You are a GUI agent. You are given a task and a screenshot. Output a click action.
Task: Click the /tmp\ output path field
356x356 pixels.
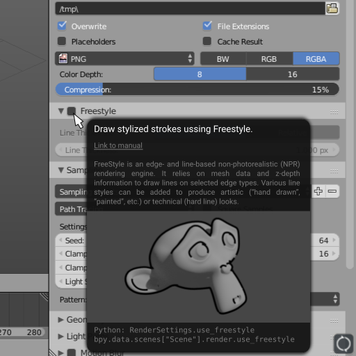click(190, 9)
